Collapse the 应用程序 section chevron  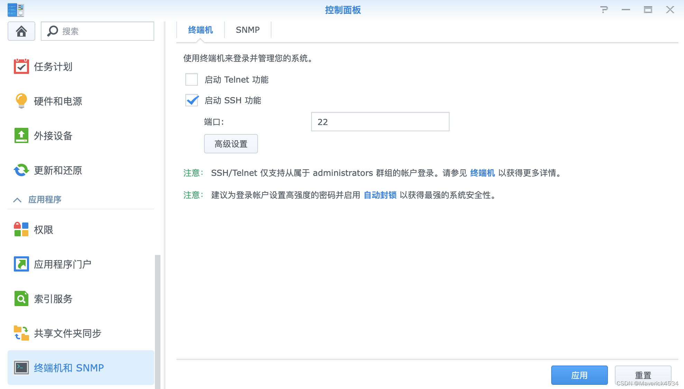point(17,200)
